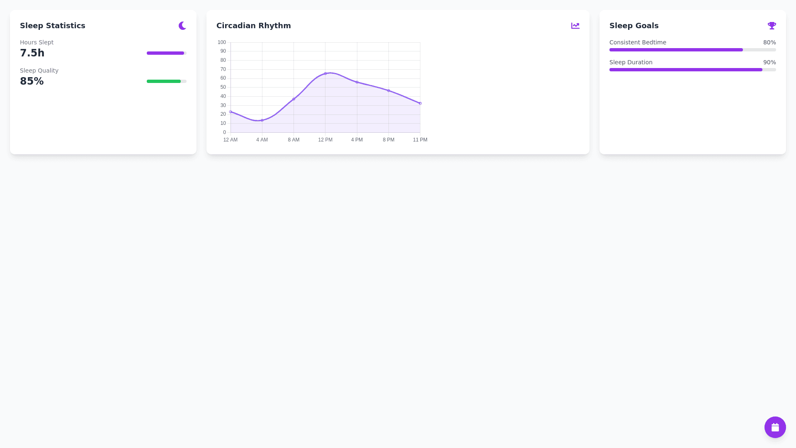Click the Consistent Bedtime progress bar
The image size is (796, 448).
(676, 50)
